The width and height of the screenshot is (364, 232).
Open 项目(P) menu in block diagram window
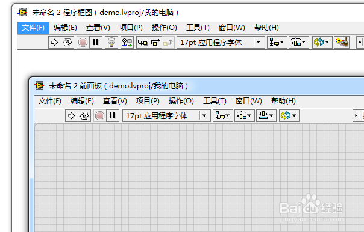tap(131, 28)
